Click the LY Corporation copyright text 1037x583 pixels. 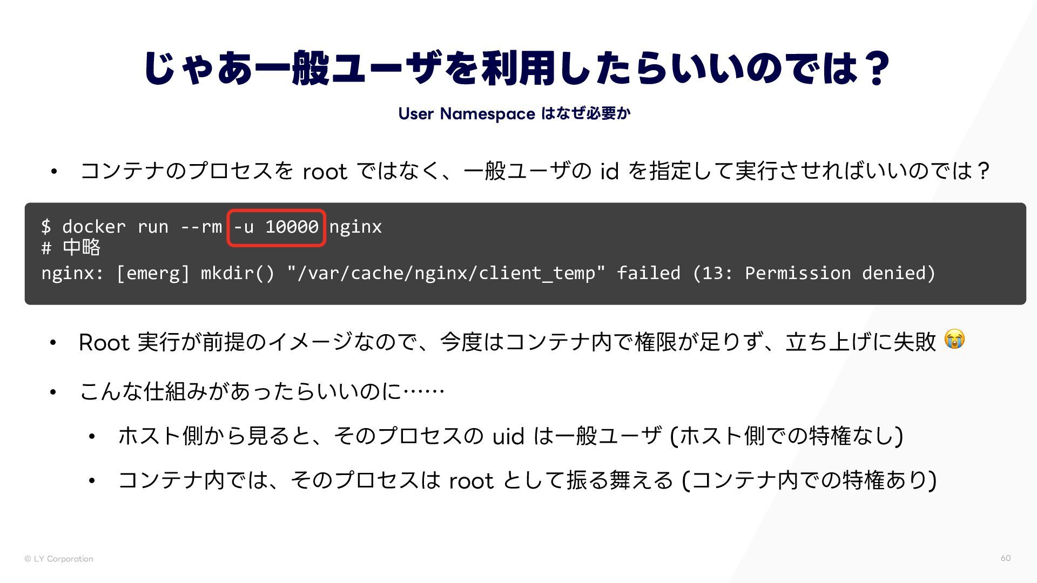[x=59, y=559]
